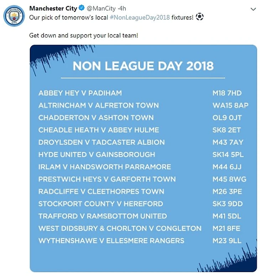Click the soccer ball emoji

coord(200,17)
